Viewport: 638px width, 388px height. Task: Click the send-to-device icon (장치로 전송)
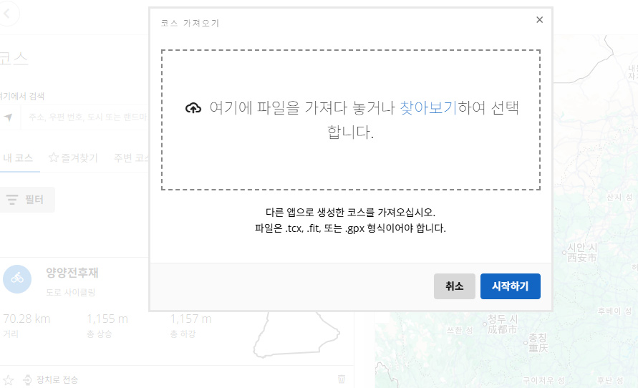pos(28,379)
